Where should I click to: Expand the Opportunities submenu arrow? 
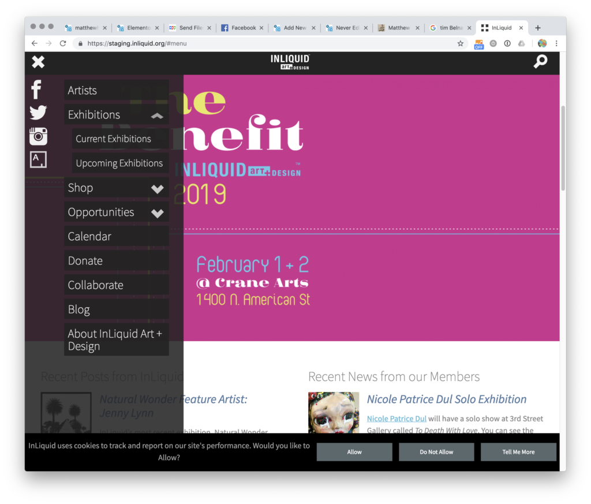tap(157, 213)
